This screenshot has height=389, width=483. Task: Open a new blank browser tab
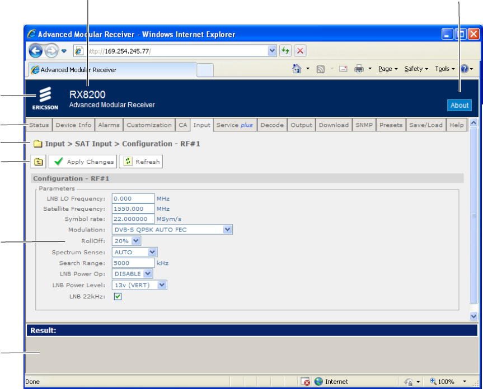tap(205, 70)
